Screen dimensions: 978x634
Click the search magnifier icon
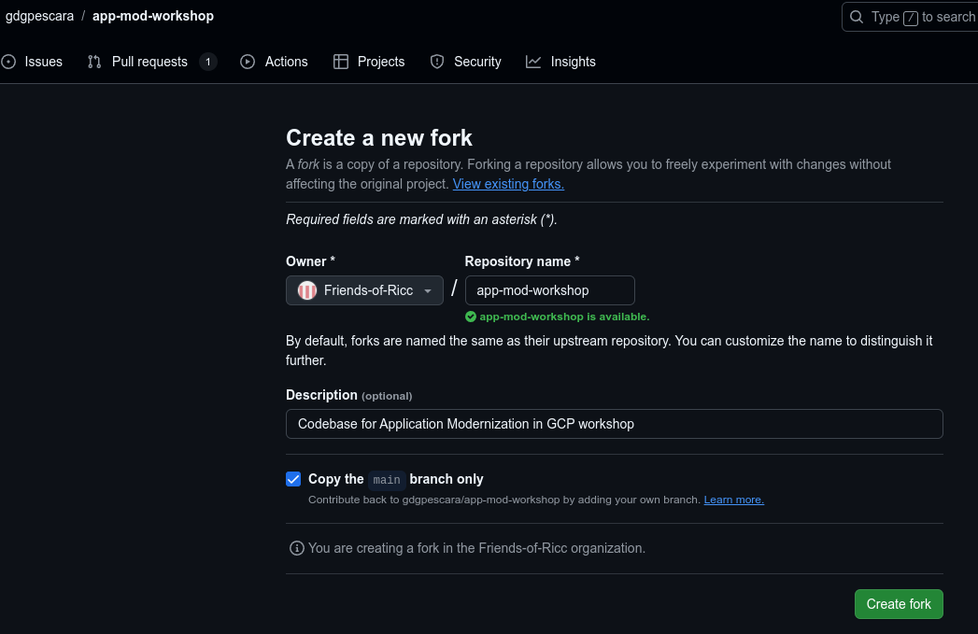[x=857, y=17]
